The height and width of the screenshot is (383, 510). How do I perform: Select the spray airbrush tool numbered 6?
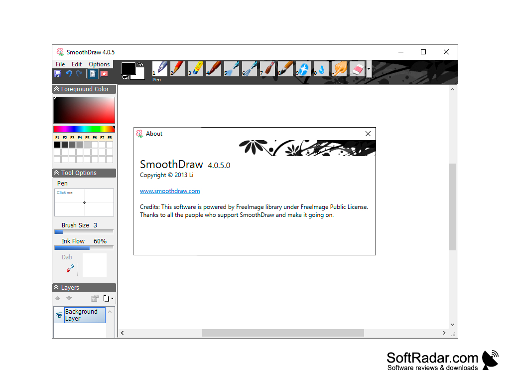pyautogui.click(x=250, y=69)
